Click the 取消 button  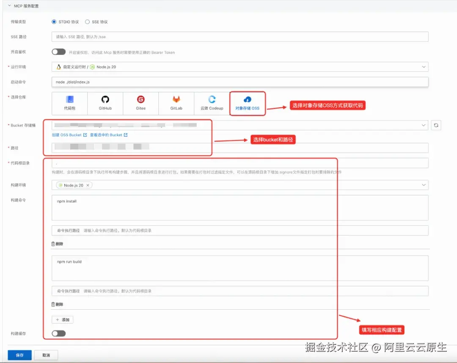pos(46,355)
